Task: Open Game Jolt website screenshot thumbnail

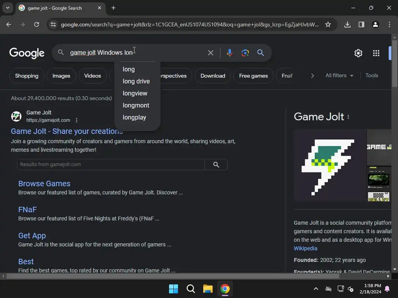Action: (x=379, y=179)
